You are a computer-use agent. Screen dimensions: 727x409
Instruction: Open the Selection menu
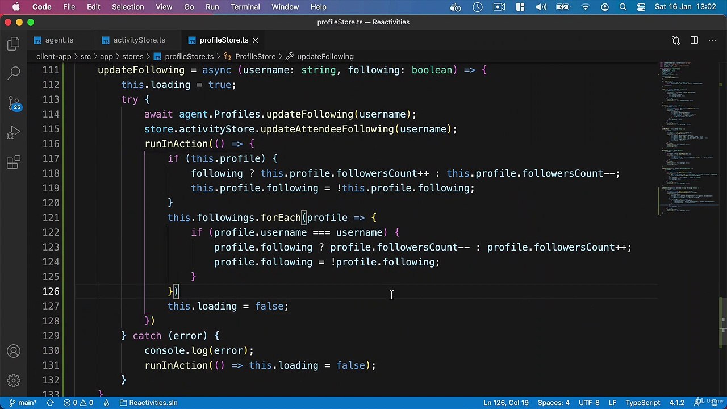pyautogui.click(x=128, y=7)
